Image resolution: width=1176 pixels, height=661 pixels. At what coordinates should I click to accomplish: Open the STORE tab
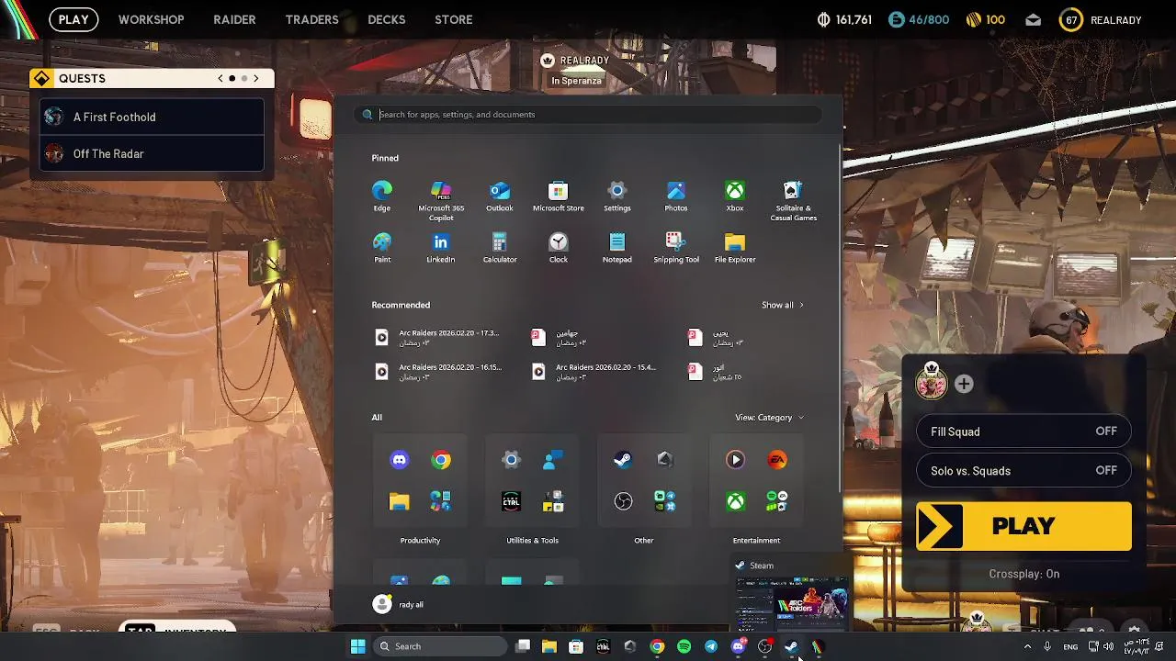(454, 19)
